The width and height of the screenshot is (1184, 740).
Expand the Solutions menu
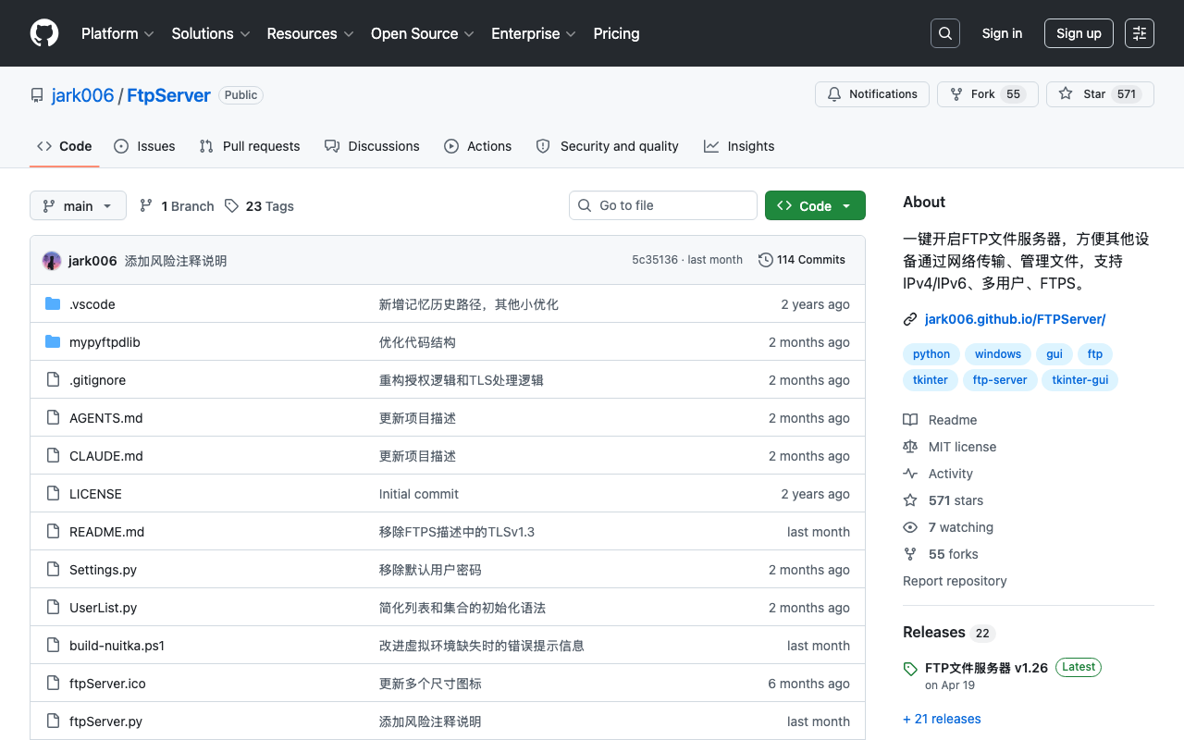point(210,33)
